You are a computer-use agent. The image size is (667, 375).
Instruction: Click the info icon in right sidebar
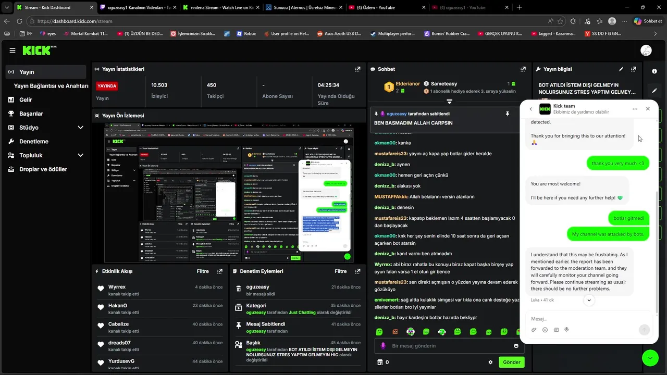pyautogui.click(x=654, y=71)
